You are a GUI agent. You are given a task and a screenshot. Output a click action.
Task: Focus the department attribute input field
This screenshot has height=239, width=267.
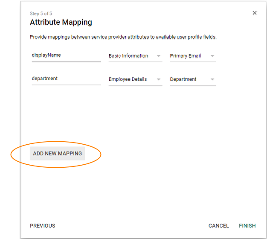66,79
